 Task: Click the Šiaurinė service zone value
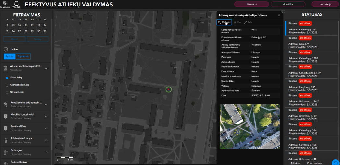(x=255, y=90)
